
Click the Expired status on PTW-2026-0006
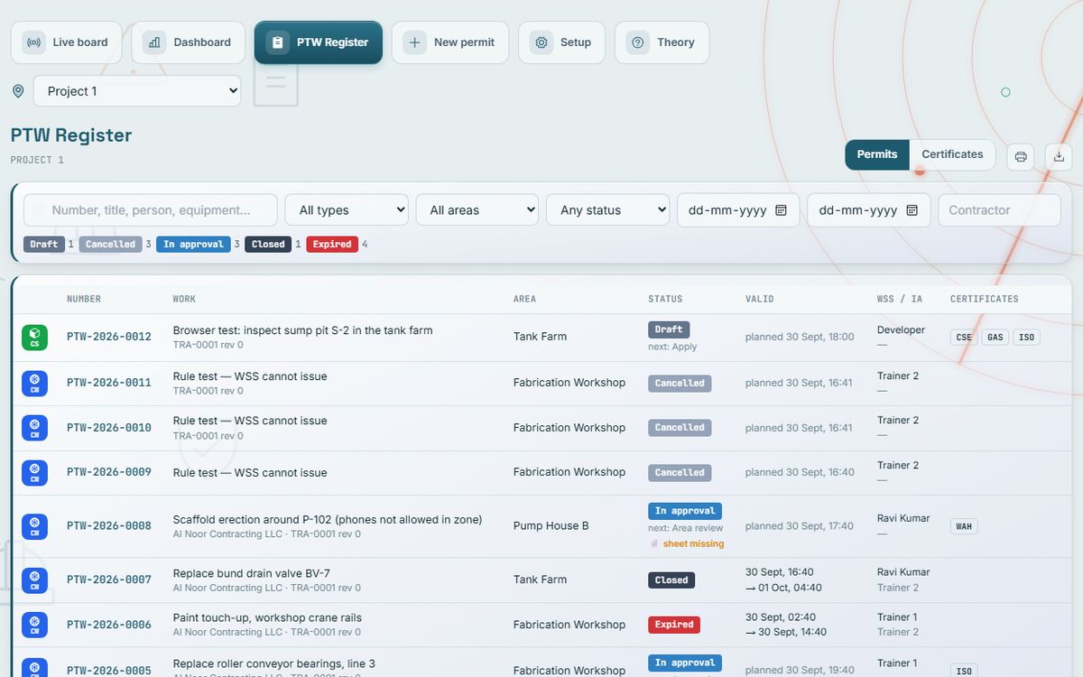(674, 625)
